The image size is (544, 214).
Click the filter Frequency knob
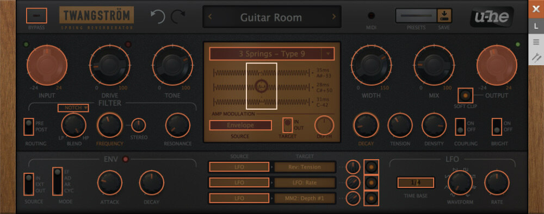coord(110,125)
